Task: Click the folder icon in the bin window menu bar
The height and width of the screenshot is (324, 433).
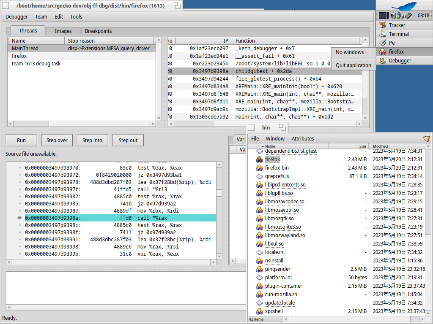Action: (426, 139)
